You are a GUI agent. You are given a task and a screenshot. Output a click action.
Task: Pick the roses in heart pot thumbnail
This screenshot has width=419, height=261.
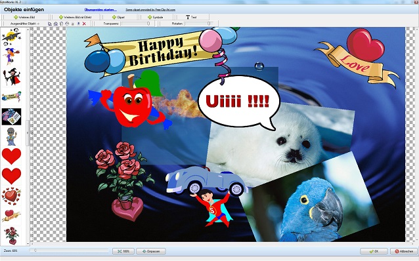11,235
